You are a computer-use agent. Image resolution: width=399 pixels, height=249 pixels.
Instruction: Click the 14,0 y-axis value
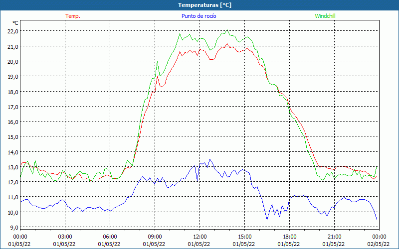pos(13,152)
